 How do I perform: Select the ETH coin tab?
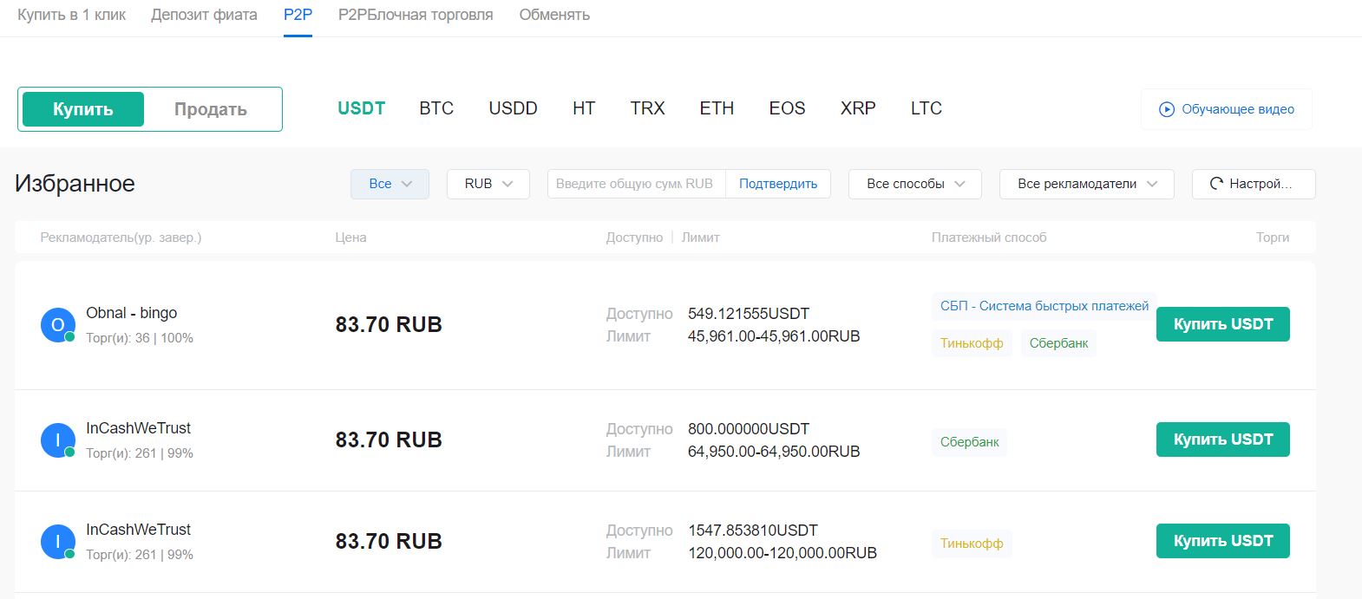[717, 108]
